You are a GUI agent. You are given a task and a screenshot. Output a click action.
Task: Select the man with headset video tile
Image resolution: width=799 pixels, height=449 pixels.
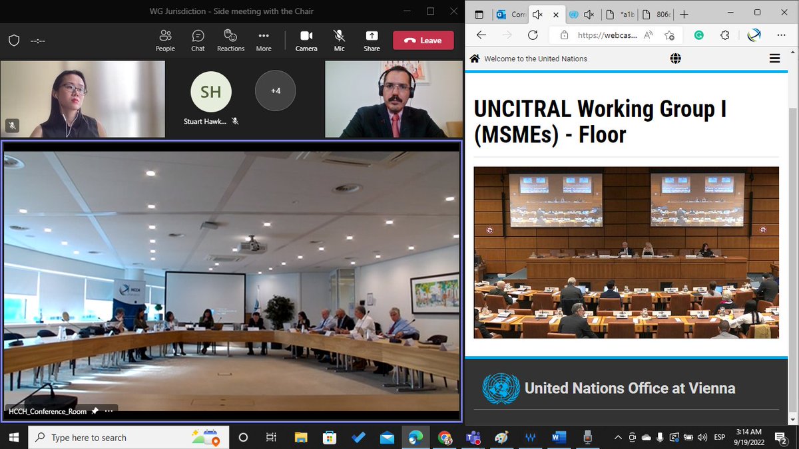(x=392, y=99)
